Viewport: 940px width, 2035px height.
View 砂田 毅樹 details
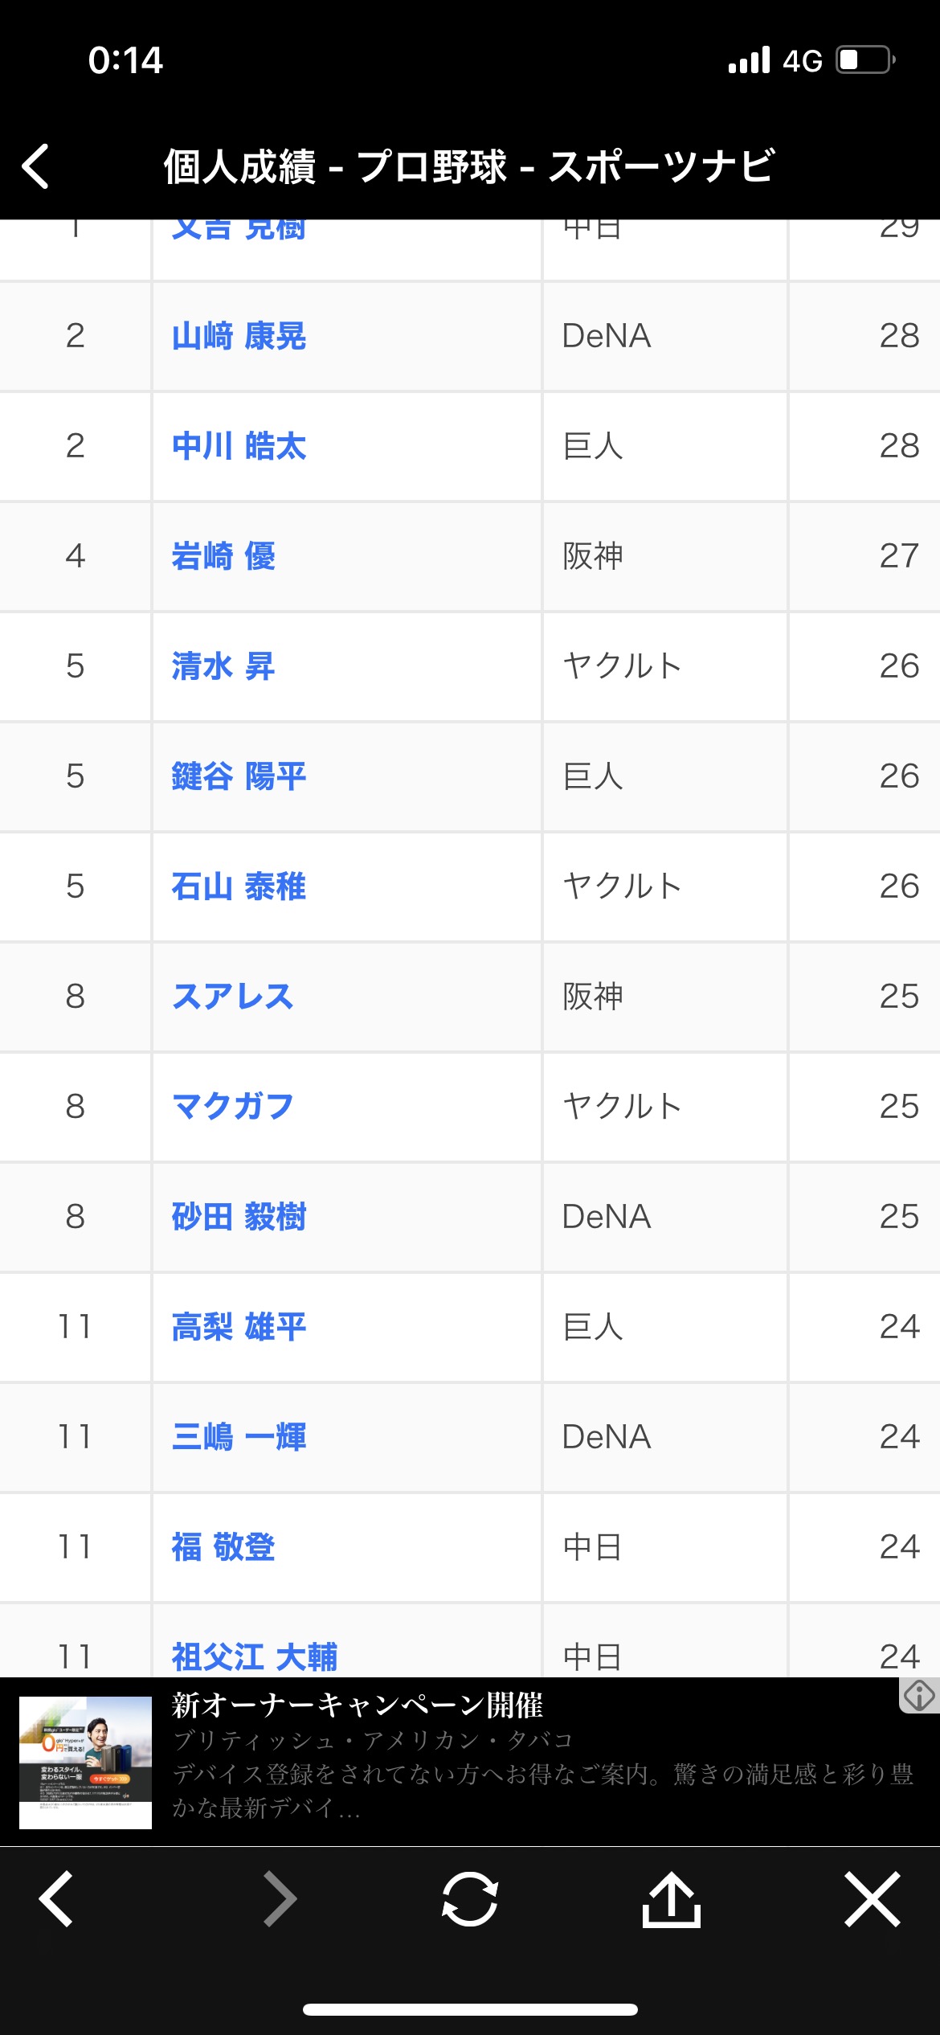239,1217
